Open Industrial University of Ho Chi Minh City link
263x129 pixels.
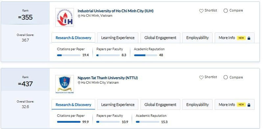(x=115, y=11)
